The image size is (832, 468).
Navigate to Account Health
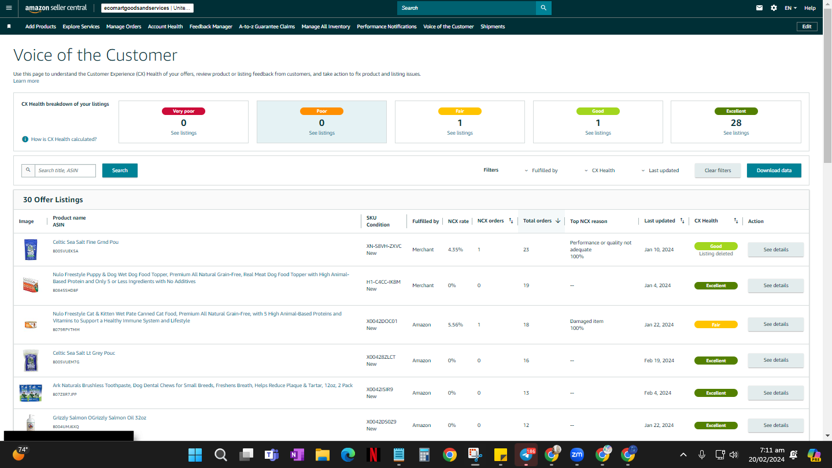[165, 27]
